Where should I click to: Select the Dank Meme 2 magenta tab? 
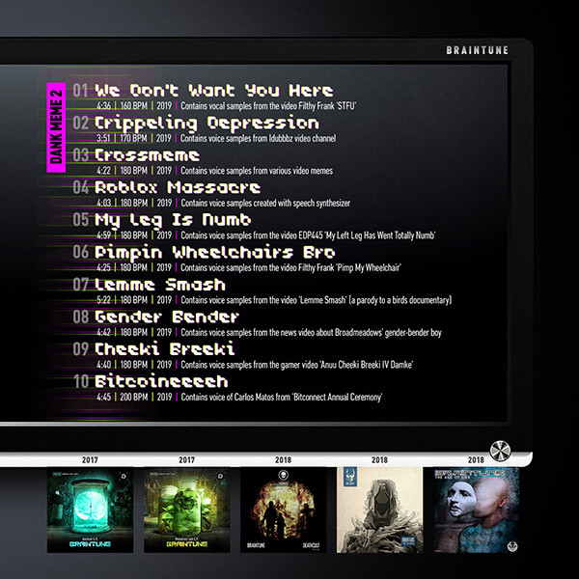pyautogui.click(x=56, y=128)
